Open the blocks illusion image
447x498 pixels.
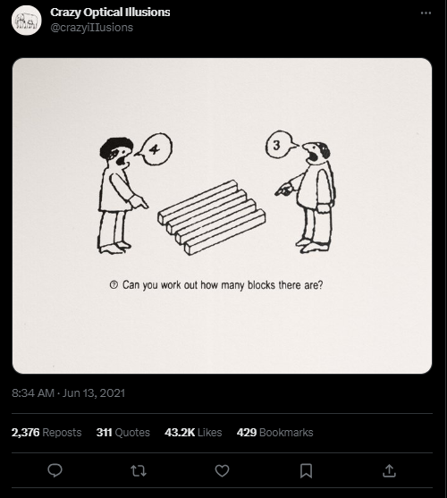[x=222, y=215]
